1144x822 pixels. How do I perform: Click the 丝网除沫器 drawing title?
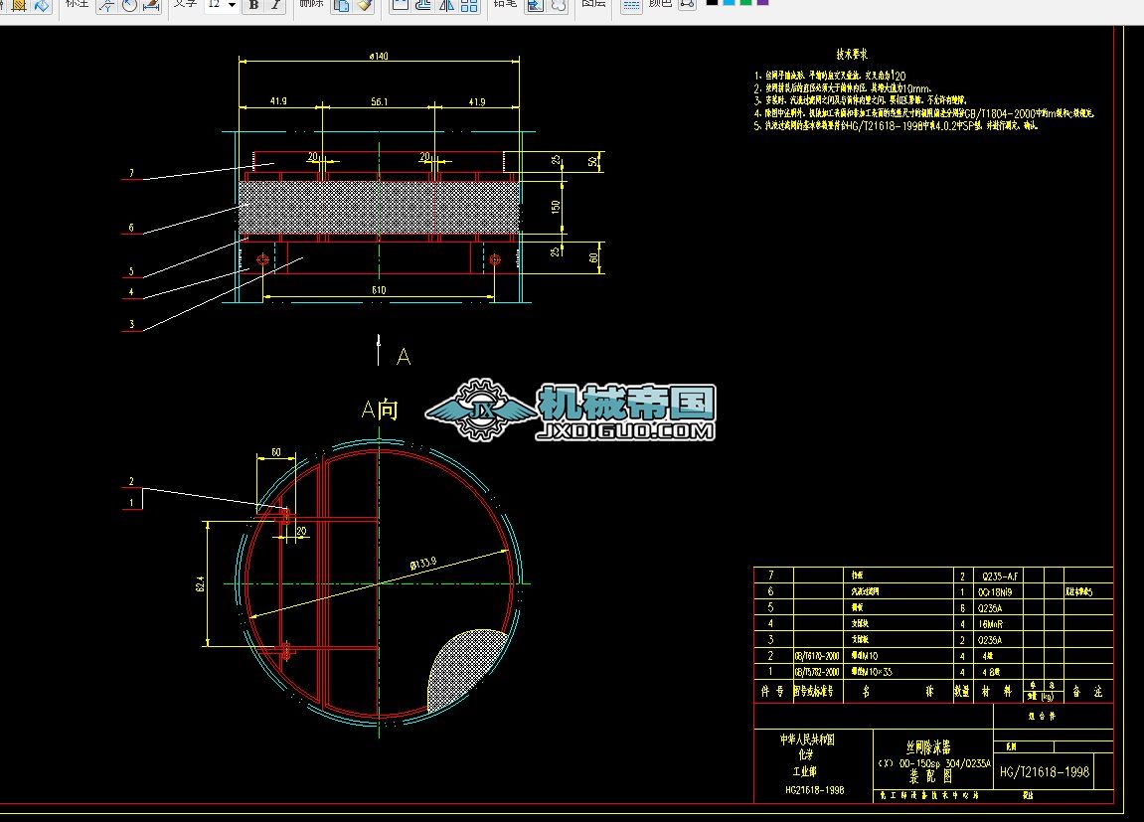pyautogui.click(x=928, y=747)
